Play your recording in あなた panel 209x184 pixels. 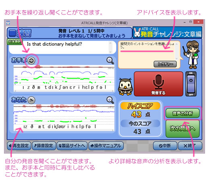click(31, 100)
